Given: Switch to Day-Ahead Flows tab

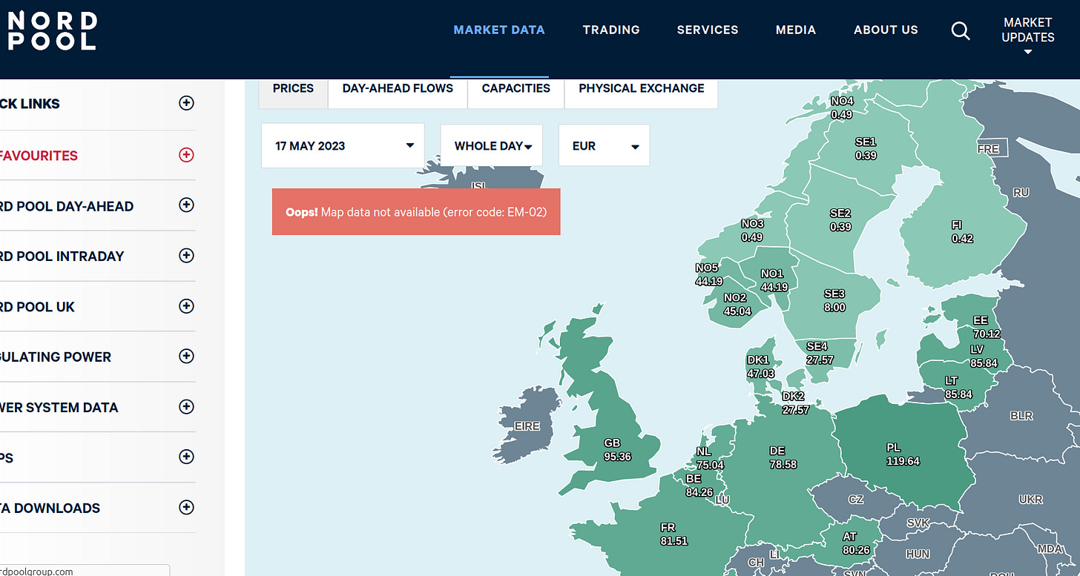Looking at the screenshot, I should [x=398, y=88].
